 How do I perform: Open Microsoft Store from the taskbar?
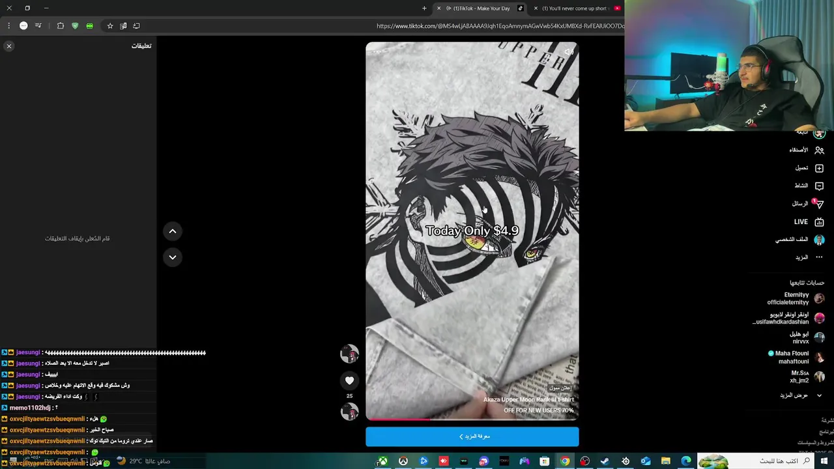[545, 461]
